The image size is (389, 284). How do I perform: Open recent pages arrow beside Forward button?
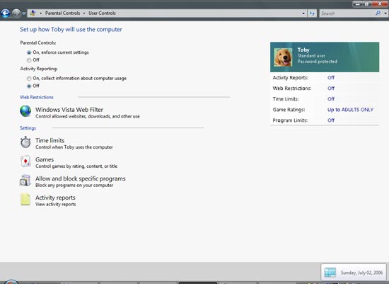[24, 13]
